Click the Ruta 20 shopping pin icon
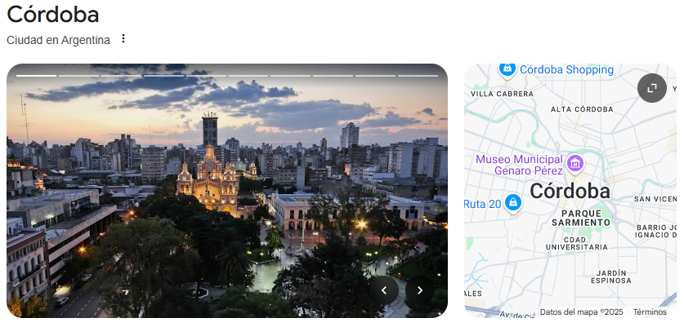 [512, 202]
